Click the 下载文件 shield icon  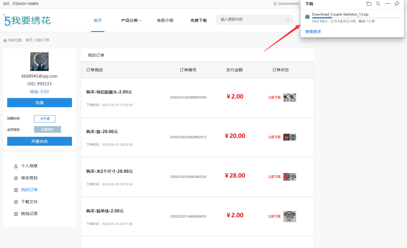[16, 202]
